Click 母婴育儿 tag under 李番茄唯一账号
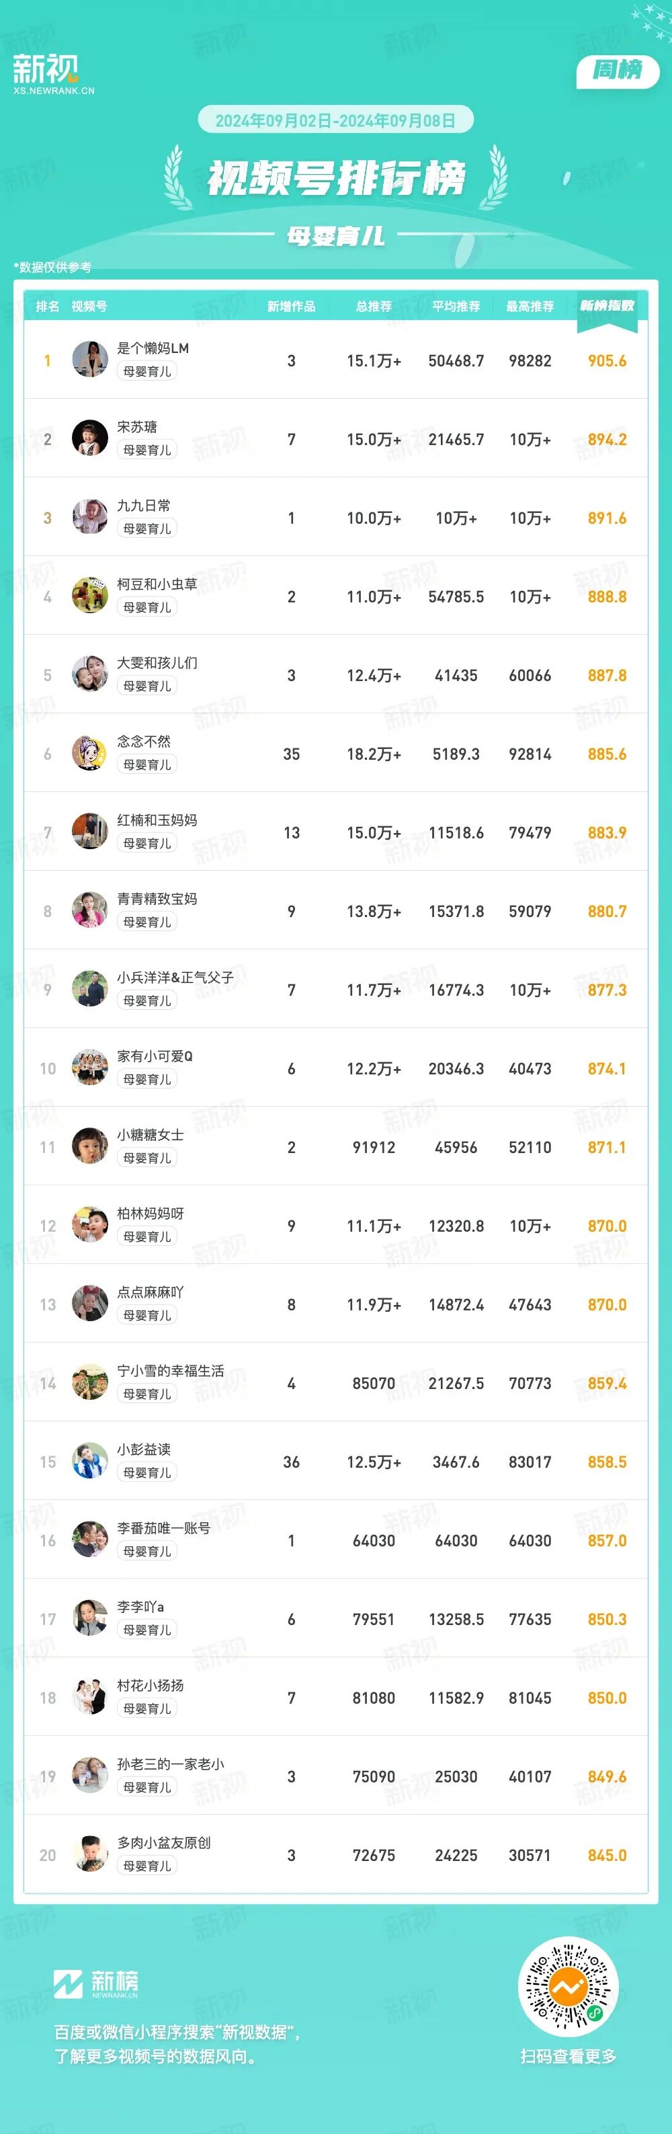The width and height of the screenshot is (672, 2134). tap(147, 1552)
